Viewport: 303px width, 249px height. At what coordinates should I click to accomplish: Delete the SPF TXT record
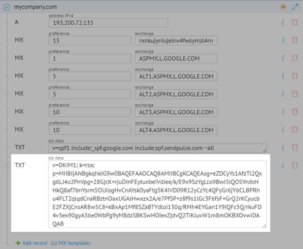coord(295,147)
